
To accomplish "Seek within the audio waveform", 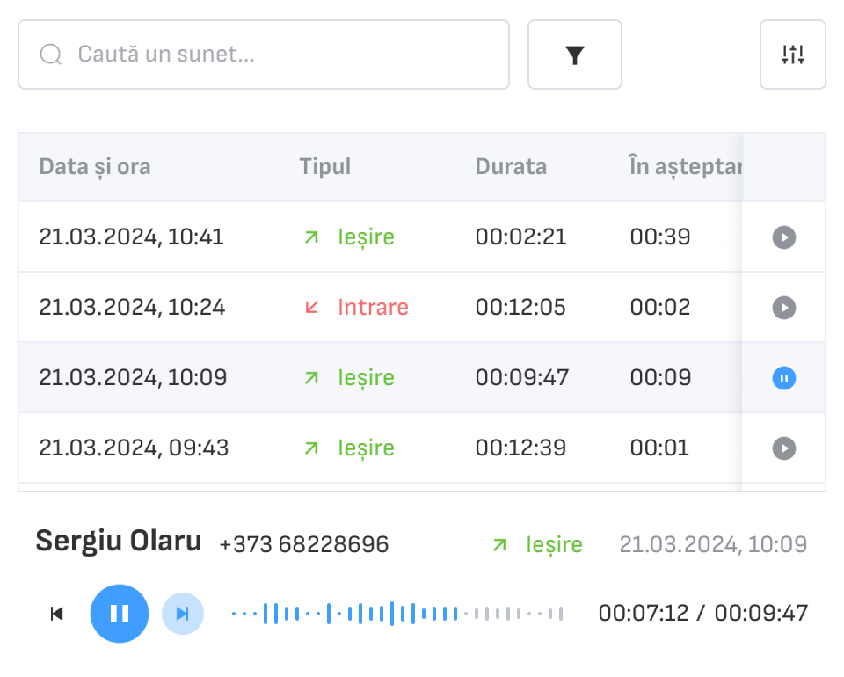I will point(396,614).
